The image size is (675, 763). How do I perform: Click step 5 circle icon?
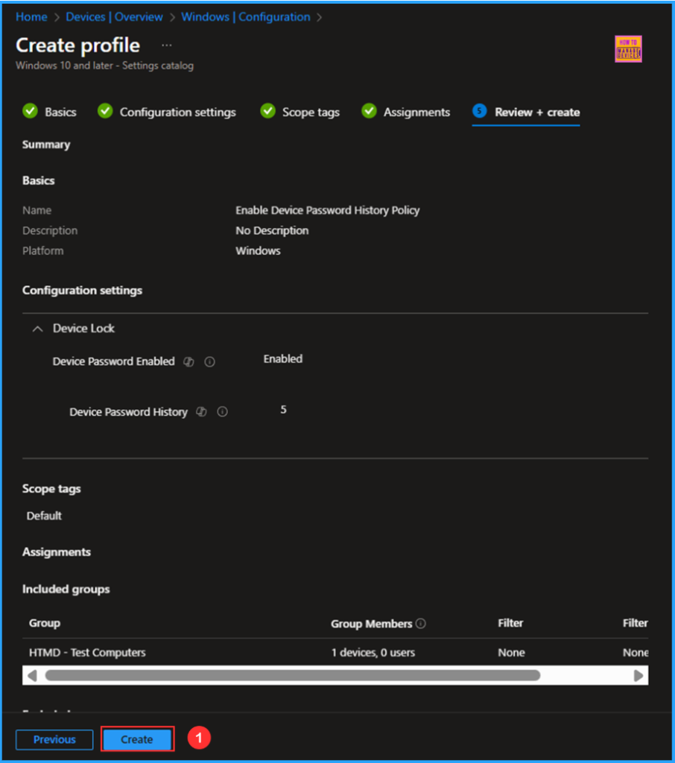(x=479, y=111)
